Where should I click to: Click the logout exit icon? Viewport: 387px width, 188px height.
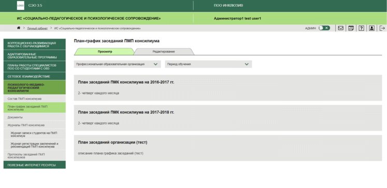tap(382, 28)
